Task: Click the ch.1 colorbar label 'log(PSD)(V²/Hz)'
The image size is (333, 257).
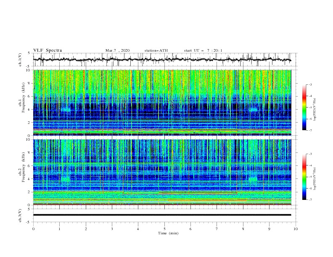Action: pyautogui.click(x=315, y=110)
